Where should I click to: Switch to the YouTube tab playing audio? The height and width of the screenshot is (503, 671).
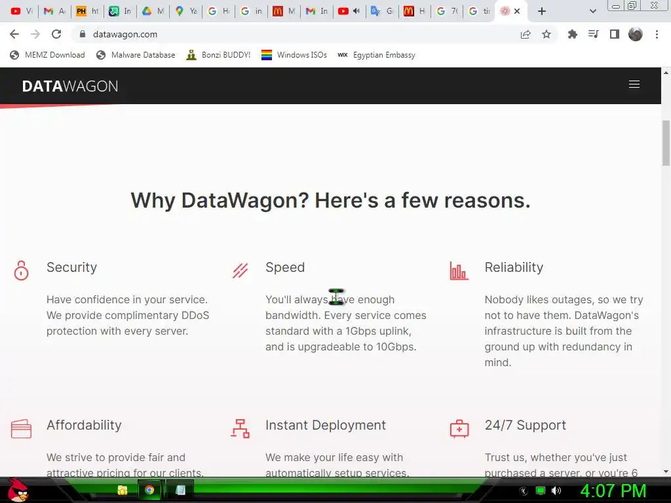350,11
